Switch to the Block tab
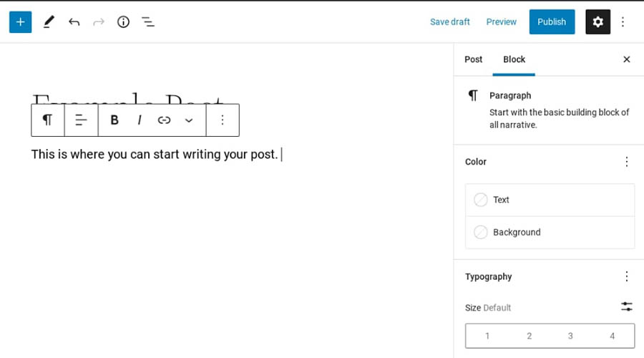Image resolution: width=644 pixels, height=358 pixels. tap(514, 59)
